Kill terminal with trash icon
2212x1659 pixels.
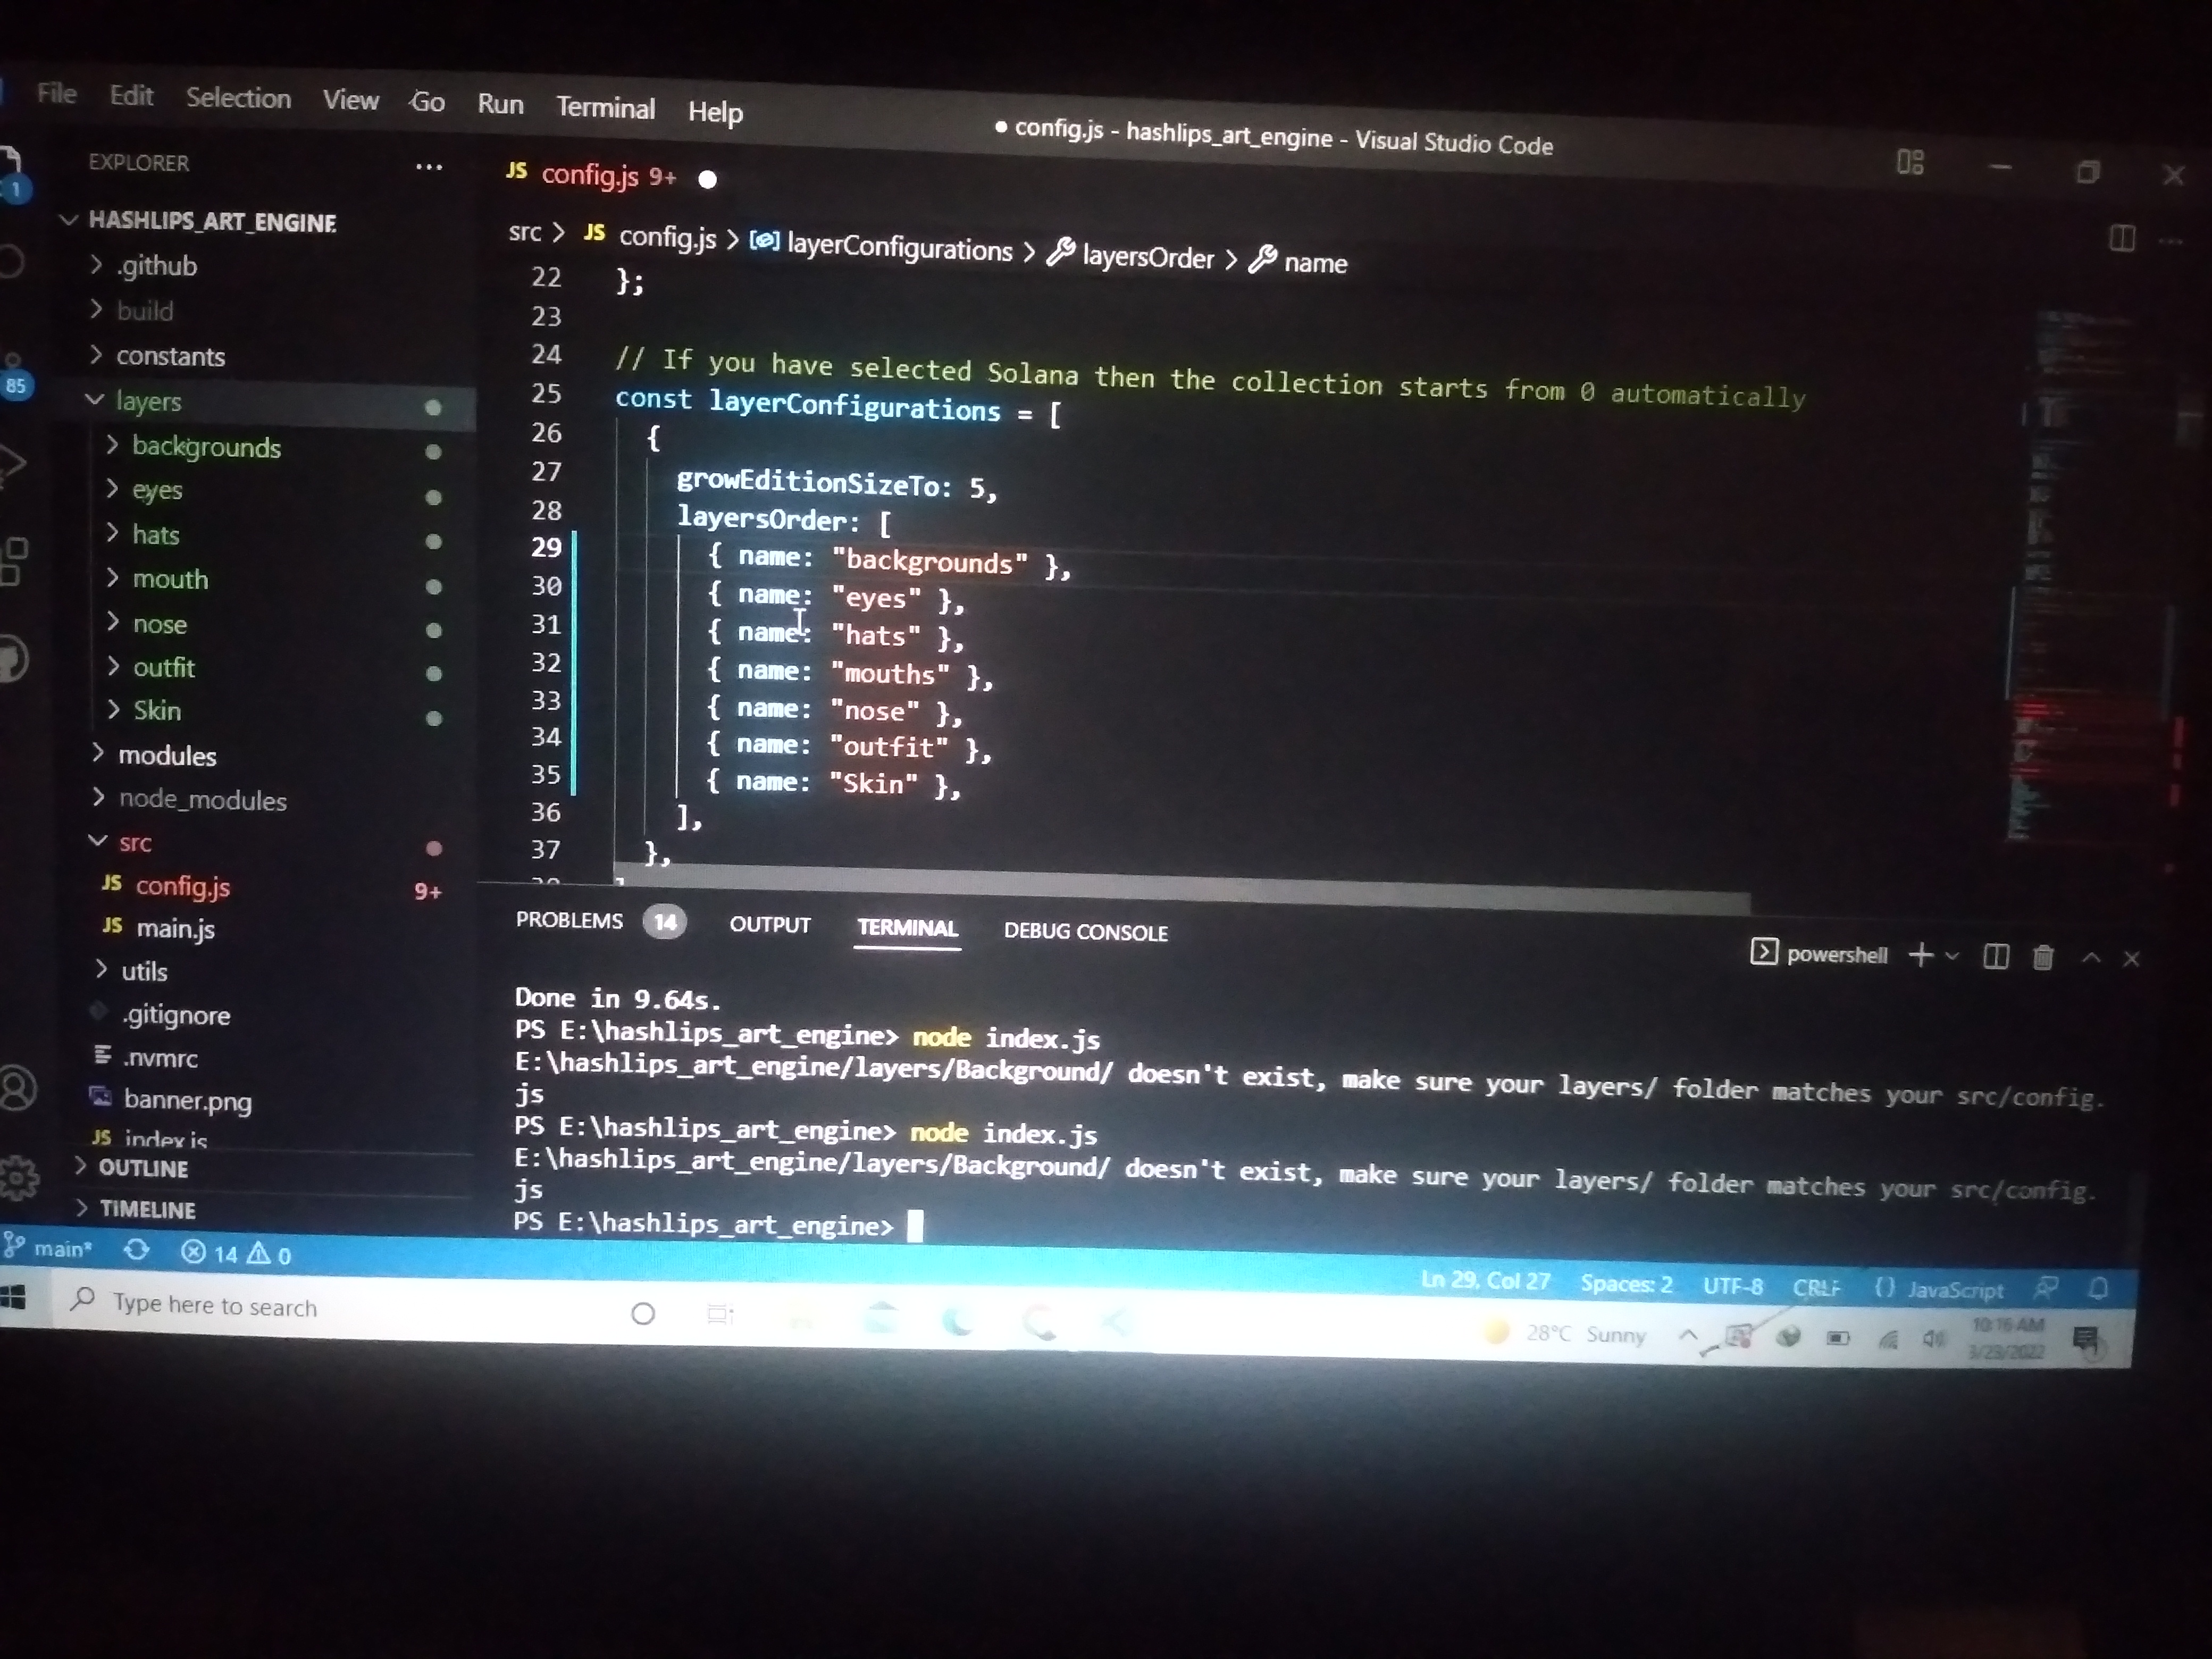pos(2043,958)
